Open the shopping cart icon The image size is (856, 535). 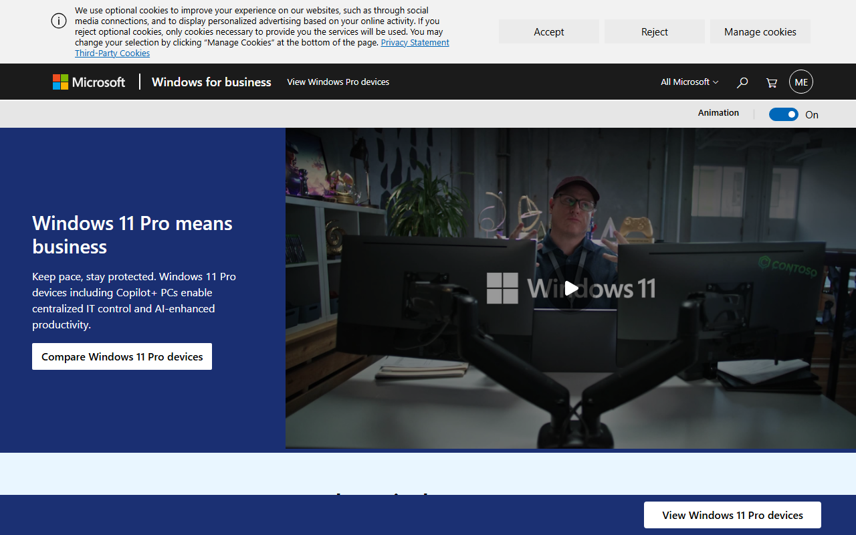[772, 82]
